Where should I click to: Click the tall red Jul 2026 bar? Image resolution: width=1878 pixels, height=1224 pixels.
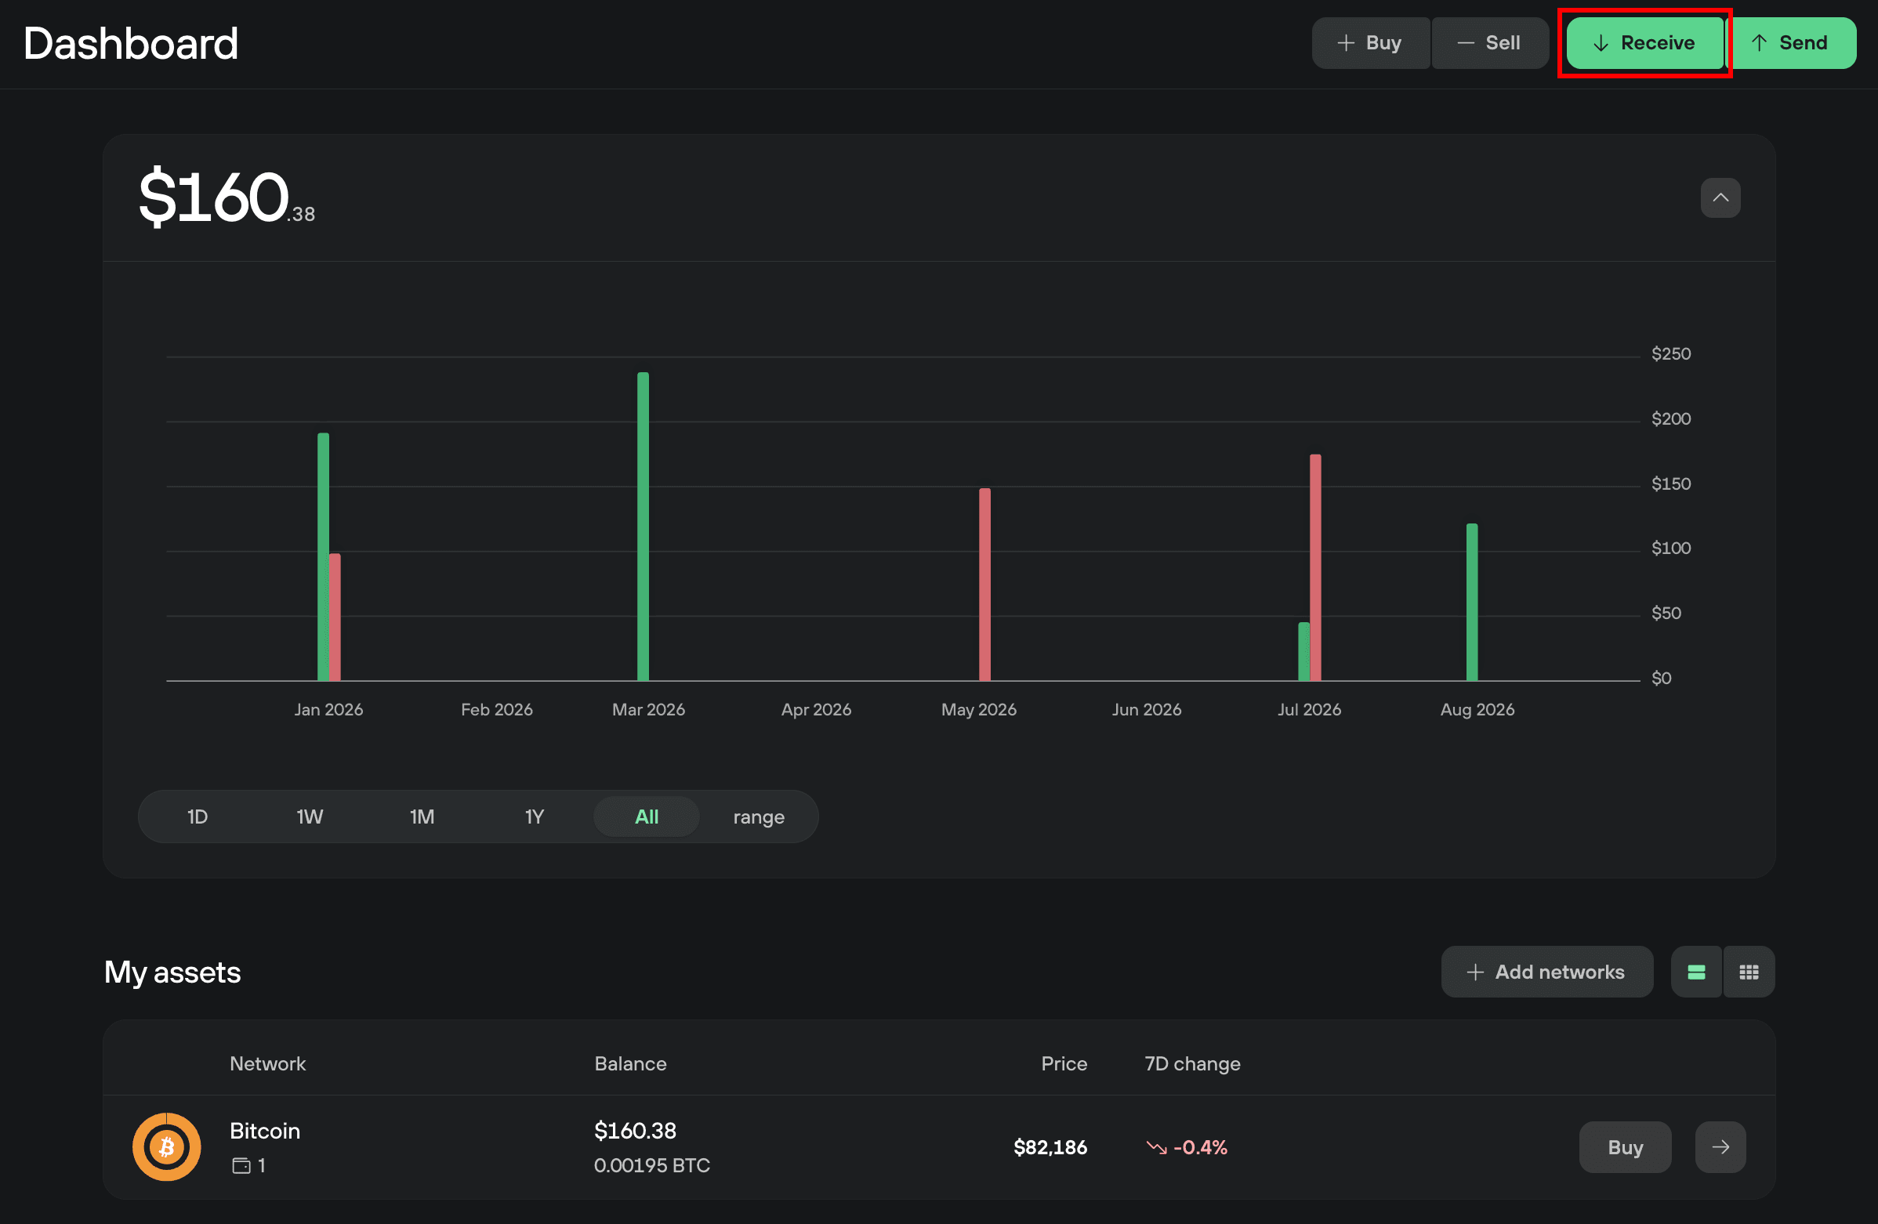pos(1315,567)
